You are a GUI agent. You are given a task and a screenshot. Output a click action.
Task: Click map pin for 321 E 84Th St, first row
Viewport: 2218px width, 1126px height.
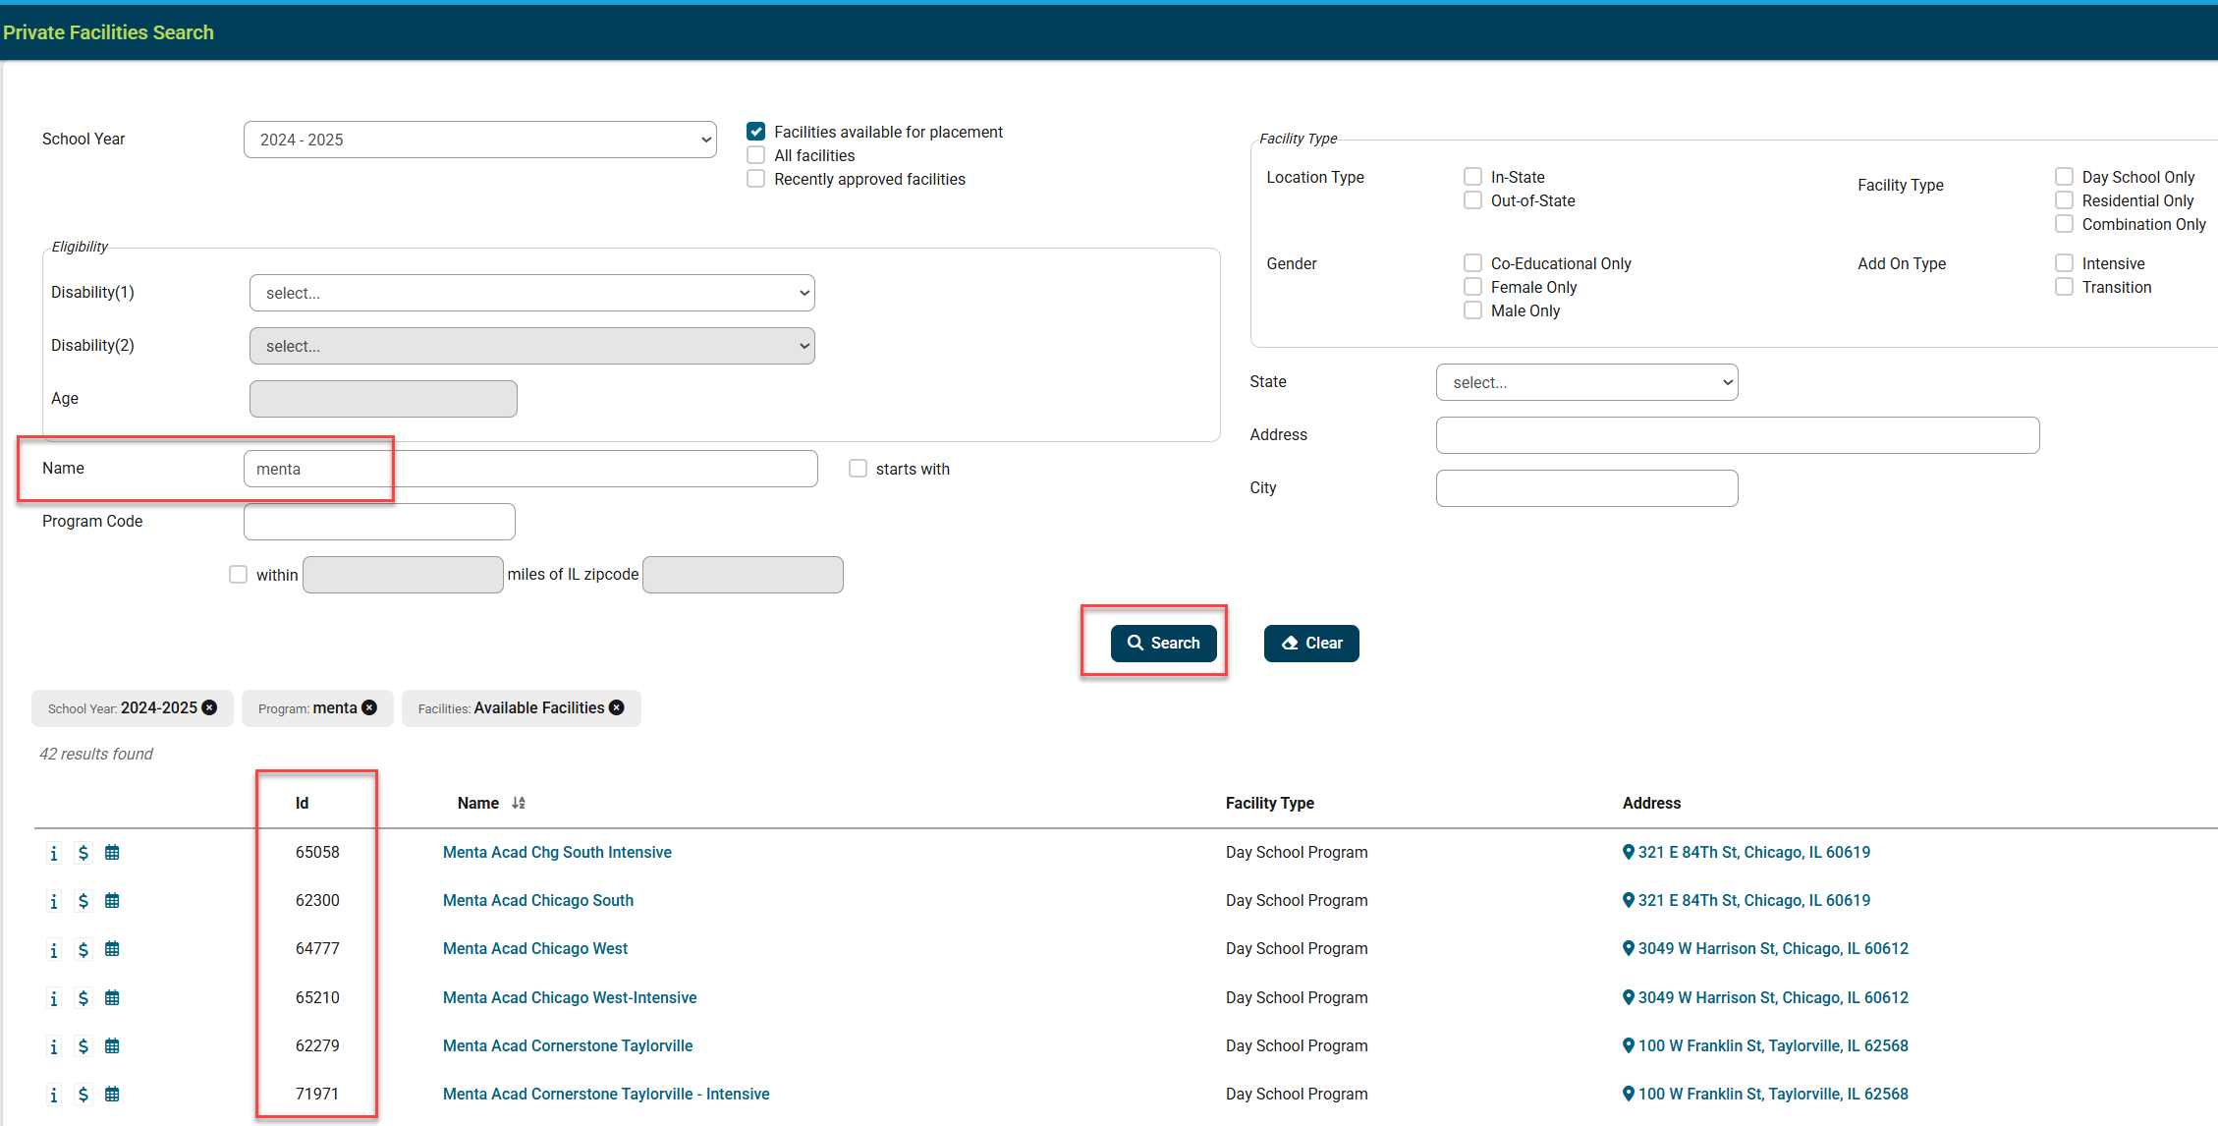pos(1629,852)
